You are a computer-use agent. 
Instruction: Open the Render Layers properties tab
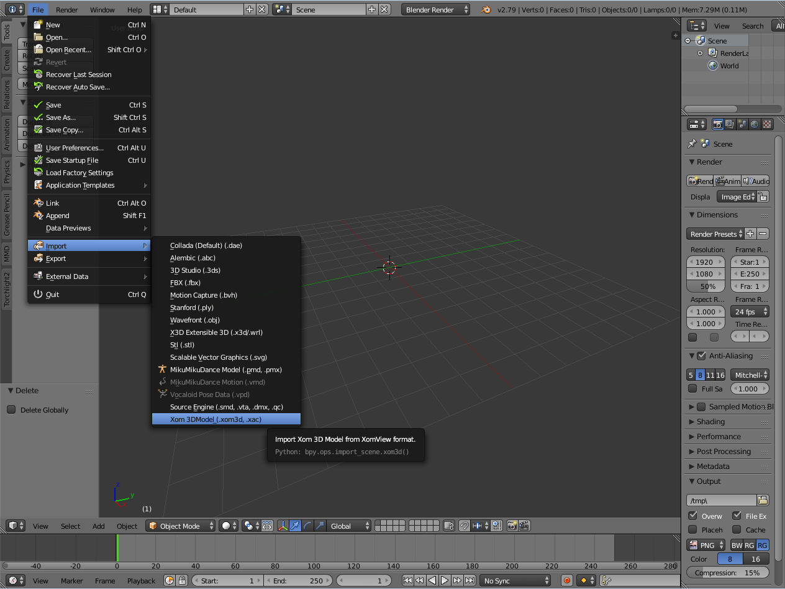pos(730,124)
